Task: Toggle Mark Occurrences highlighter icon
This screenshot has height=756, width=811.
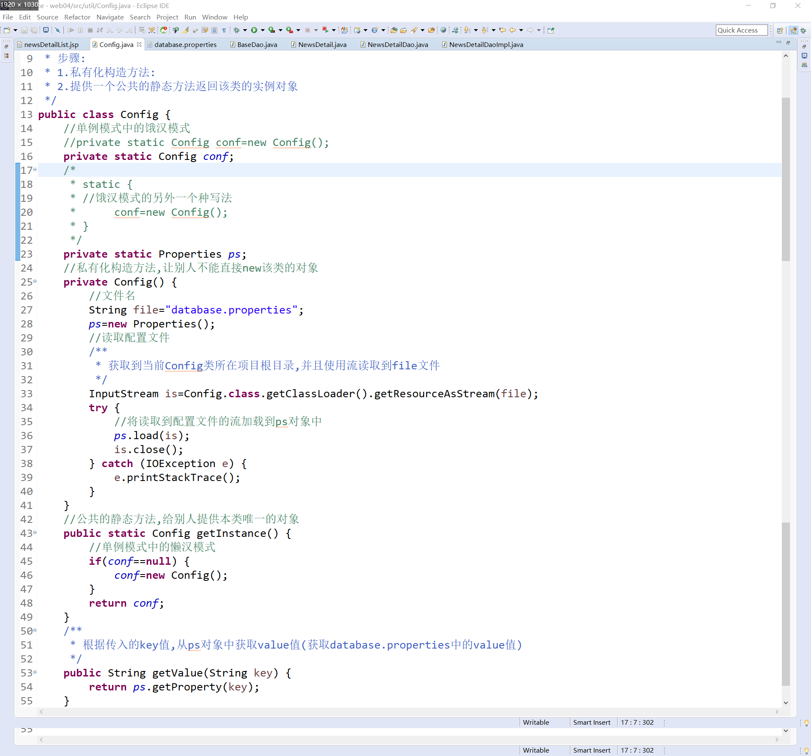Action: pyautogui.click(x=186, y=30)
